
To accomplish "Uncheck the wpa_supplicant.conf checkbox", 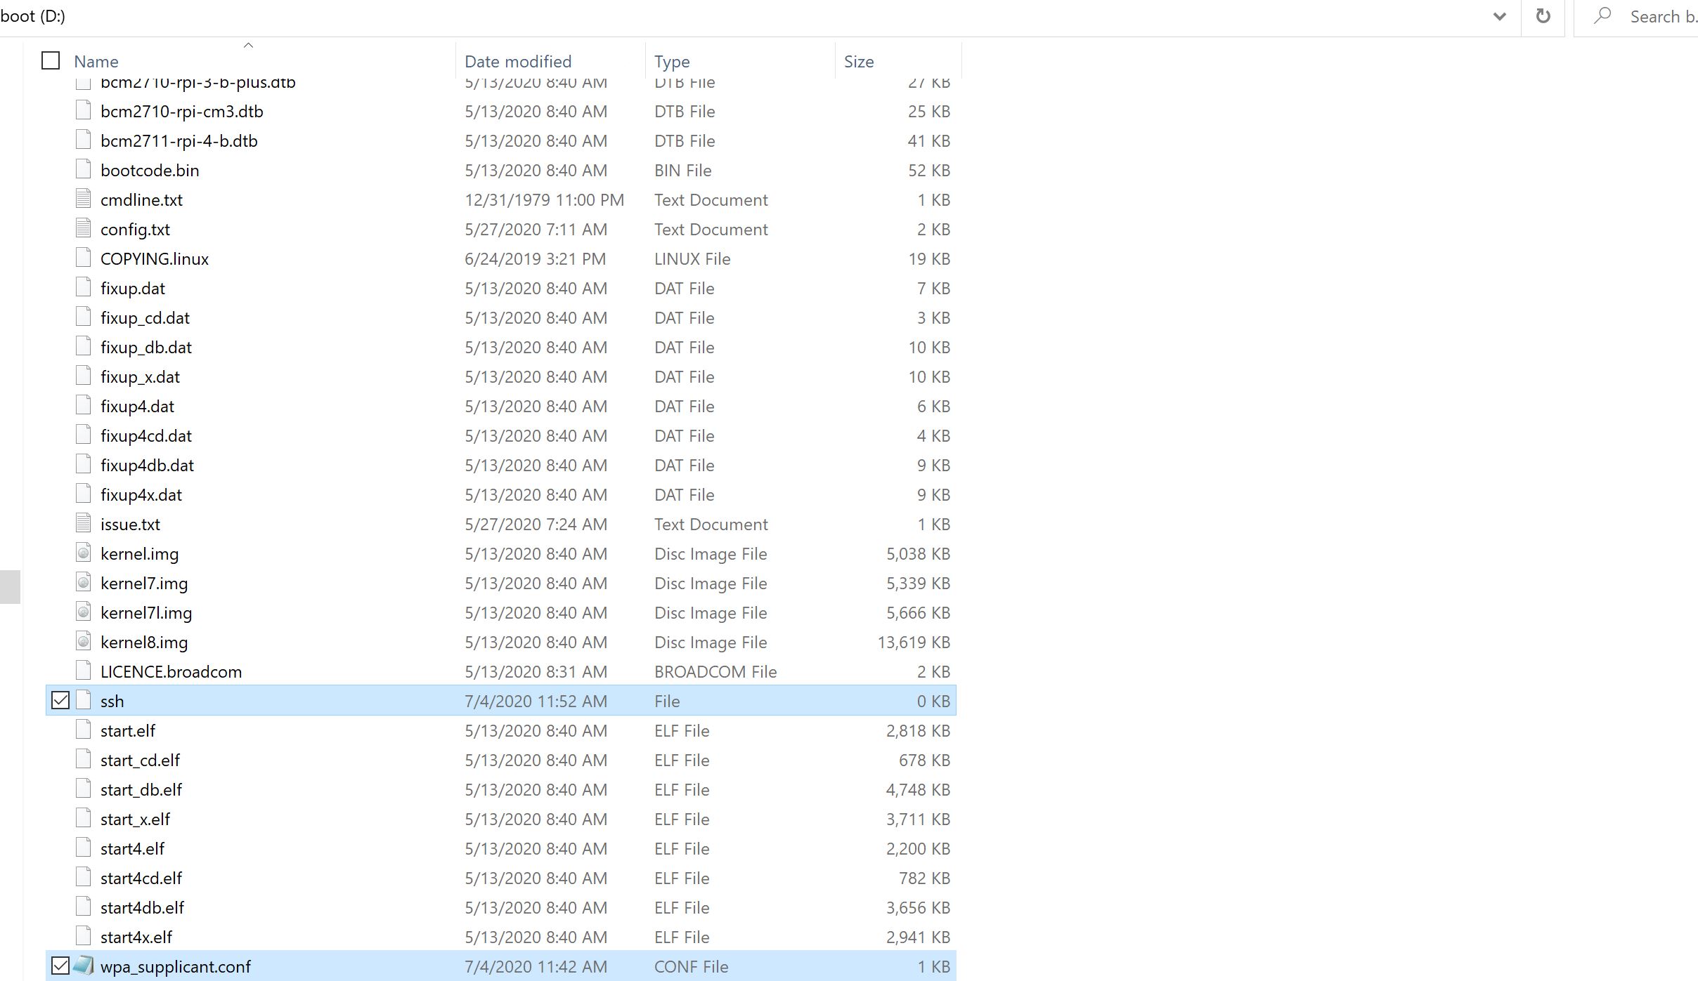I will pyautogui.click(x=60, y=966).
